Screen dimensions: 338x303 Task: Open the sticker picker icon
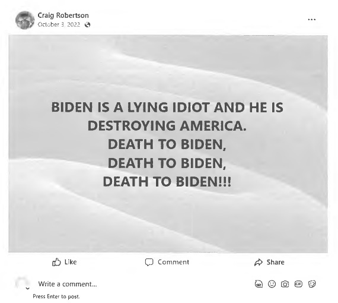[312, 284]
